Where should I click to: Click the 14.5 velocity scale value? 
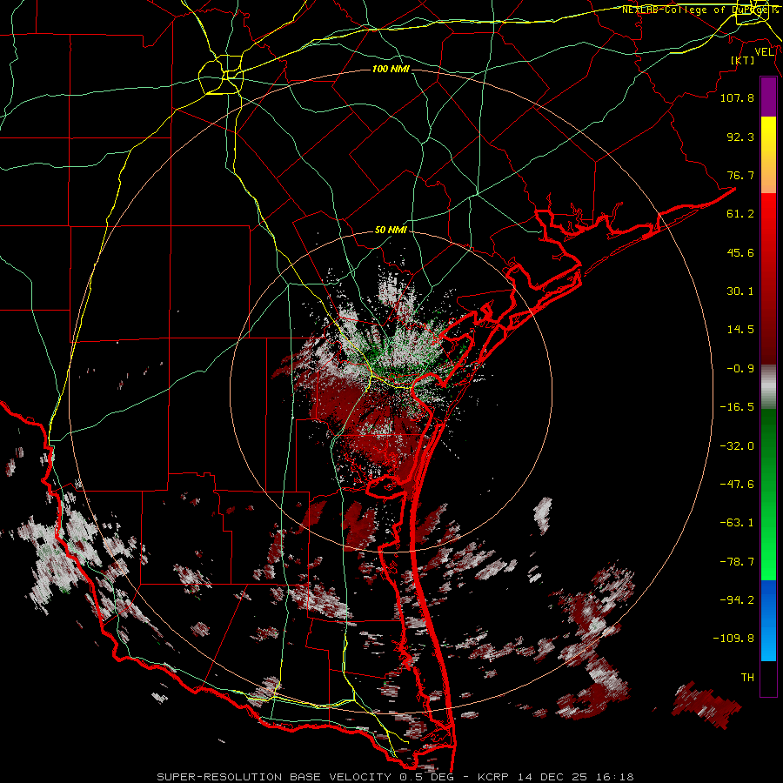tap(740, 330)
